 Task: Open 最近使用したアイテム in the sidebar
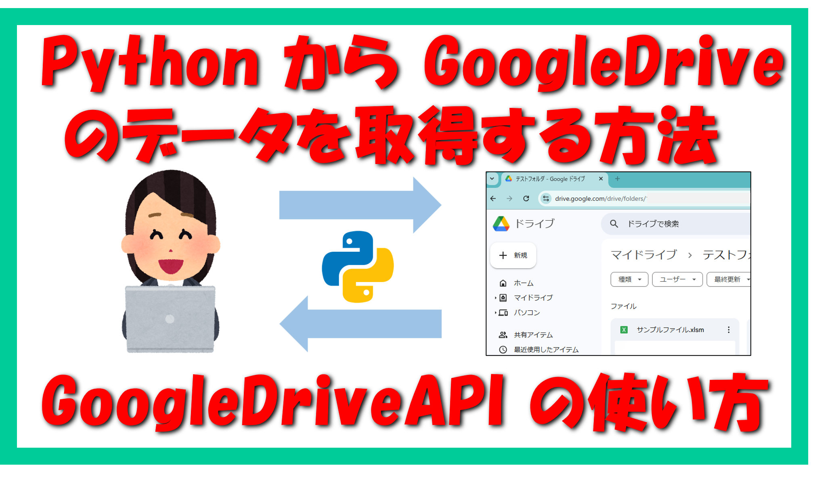546,350
